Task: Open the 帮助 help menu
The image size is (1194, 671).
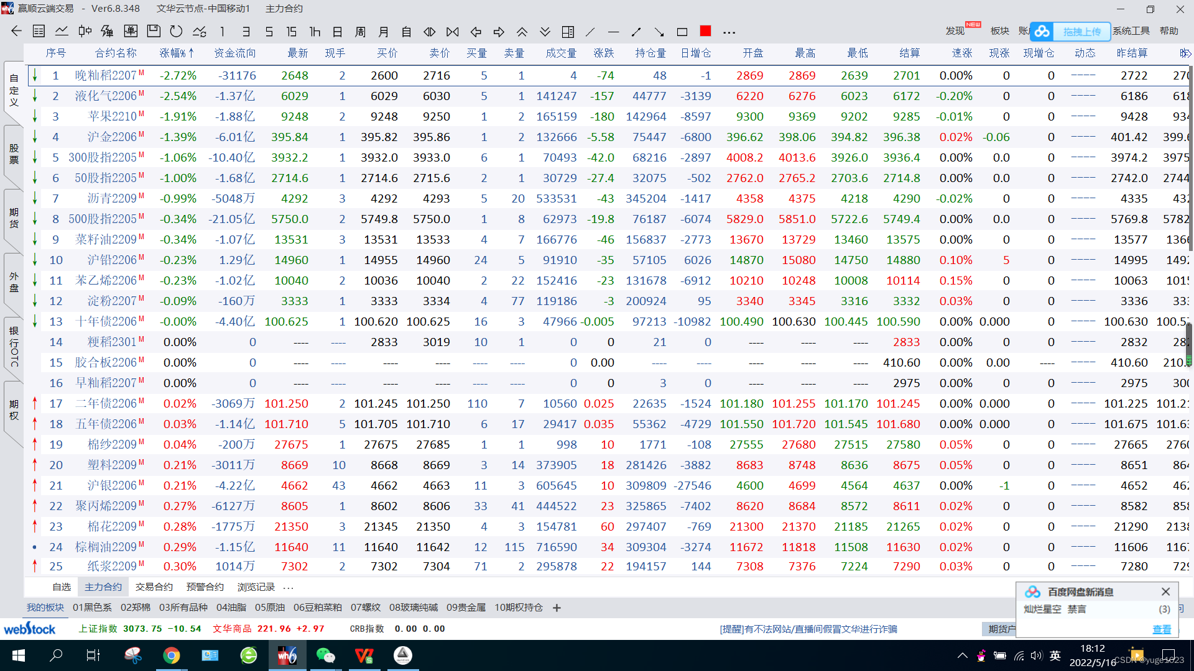Action: pyautogui.click(x=1169, y=31)
